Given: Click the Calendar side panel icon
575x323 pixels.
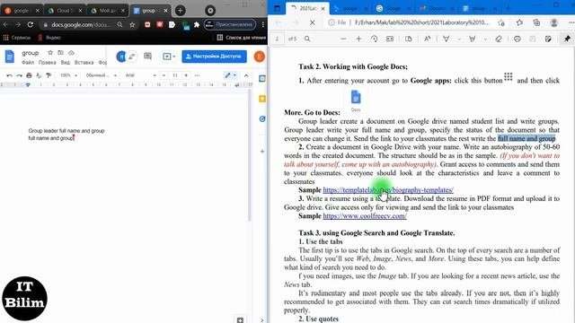Looking at the screenshot, I should (262, 78).
